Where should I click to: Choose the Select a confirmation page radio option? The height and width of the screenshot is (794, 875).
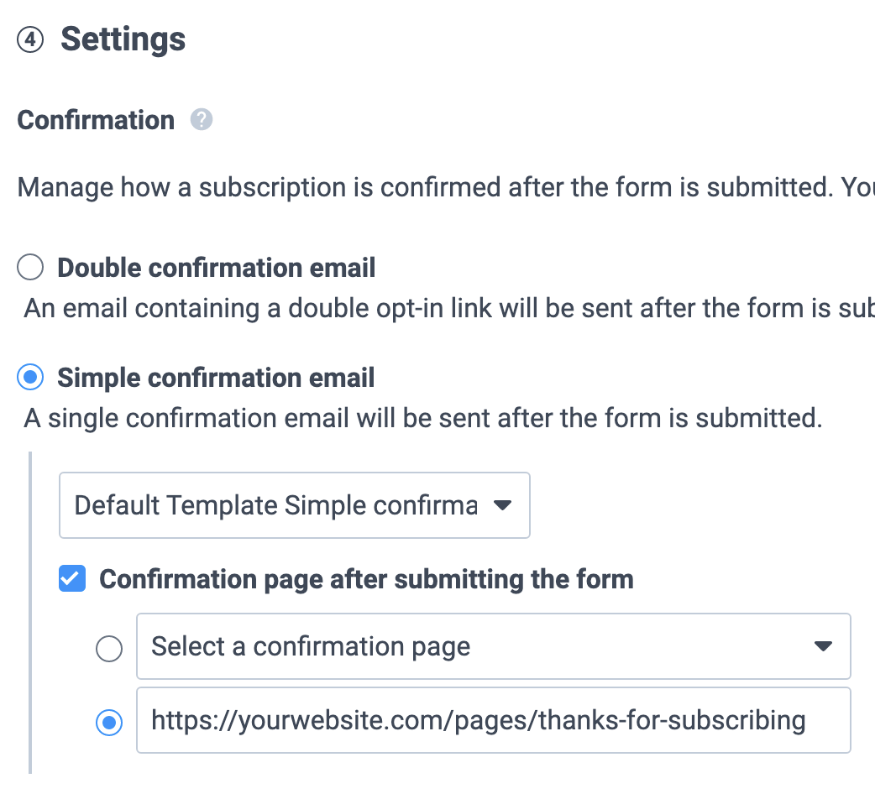109,649
